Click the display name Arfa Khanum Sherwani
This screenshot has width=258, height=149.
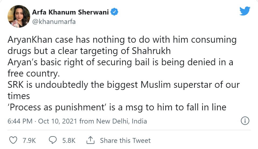71,12
